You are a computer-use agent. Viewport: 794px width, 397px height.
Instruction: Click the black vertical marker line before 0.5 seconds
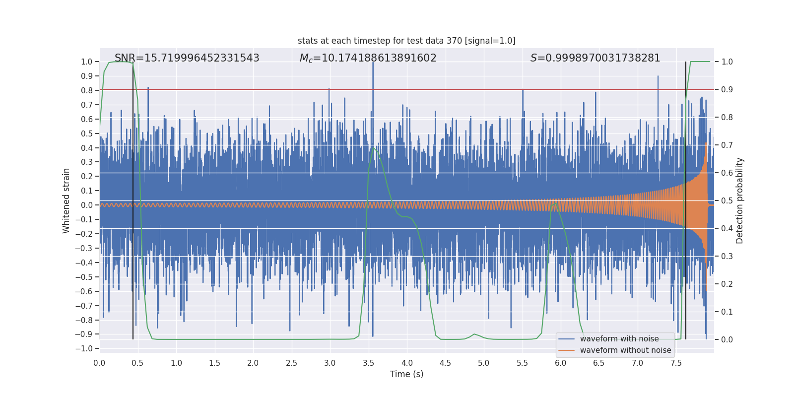pyautogui.click(x=133, y=200)
